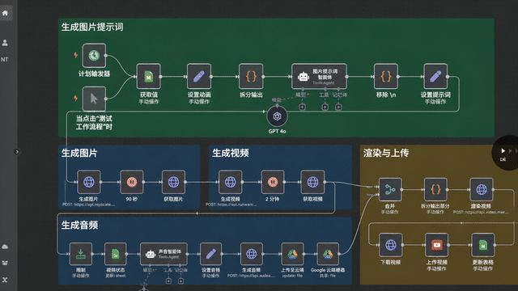This screenshot has width=518, height=291.
Task: Expand the left sidebar with chevron
Action: (x=17, y=152)
